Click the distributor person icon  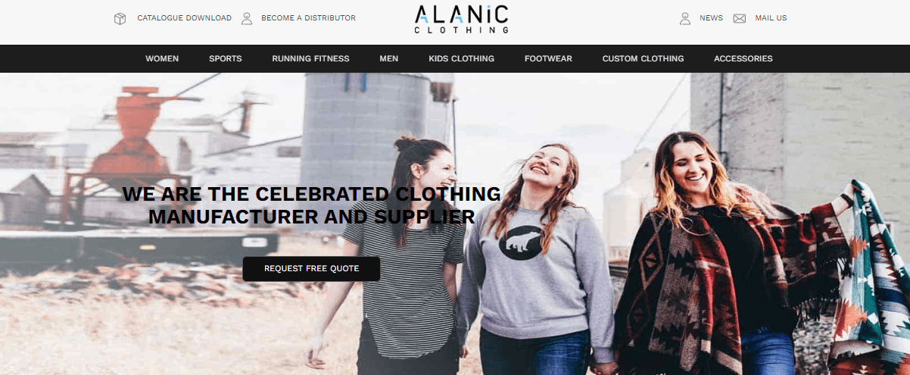[x=247, y=18]
